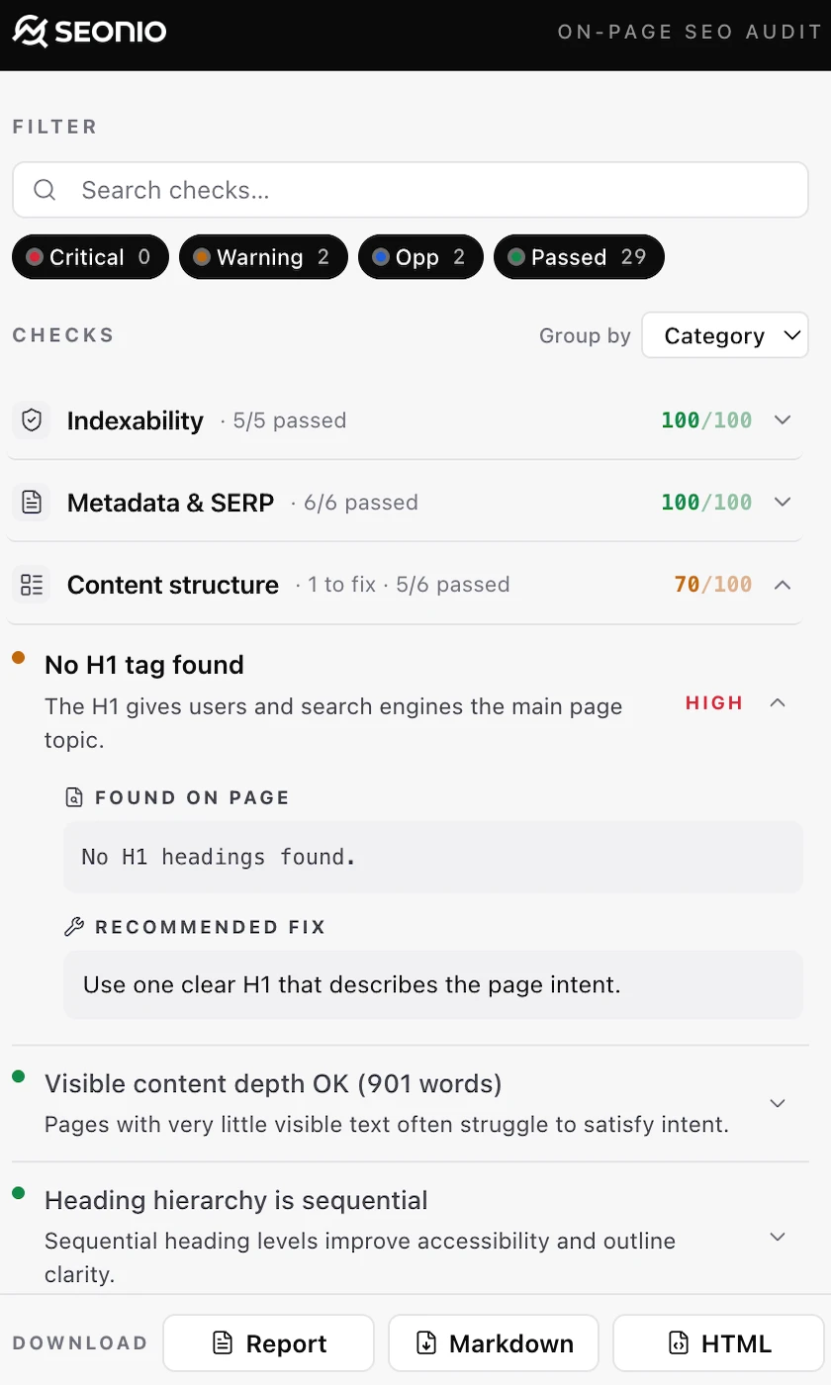Collapse the No H1 tag found details
Viewport: 831px width, 1385px height.
click(x=778, y=702)
